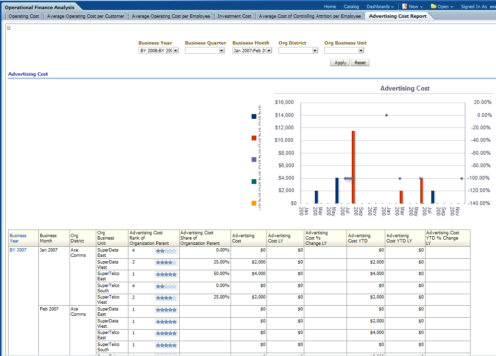
Task: Click the red legend swatch
Action: 254,138
